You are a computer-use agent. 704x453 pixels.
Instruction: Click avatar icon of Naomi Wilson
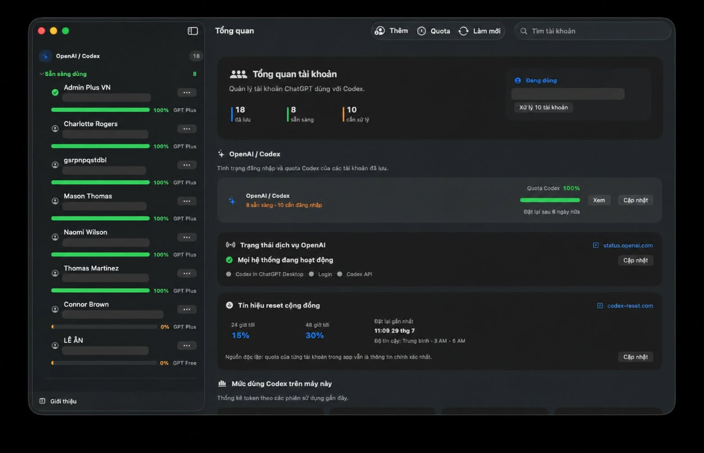point(55,237)
